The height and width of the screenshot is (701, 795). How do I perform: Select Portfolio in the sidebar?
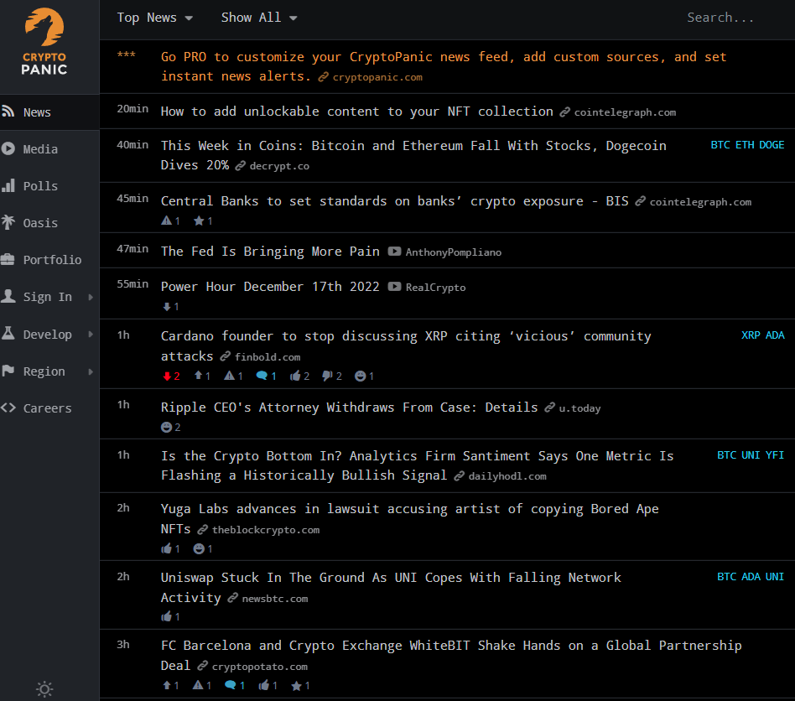pos(49,260)
